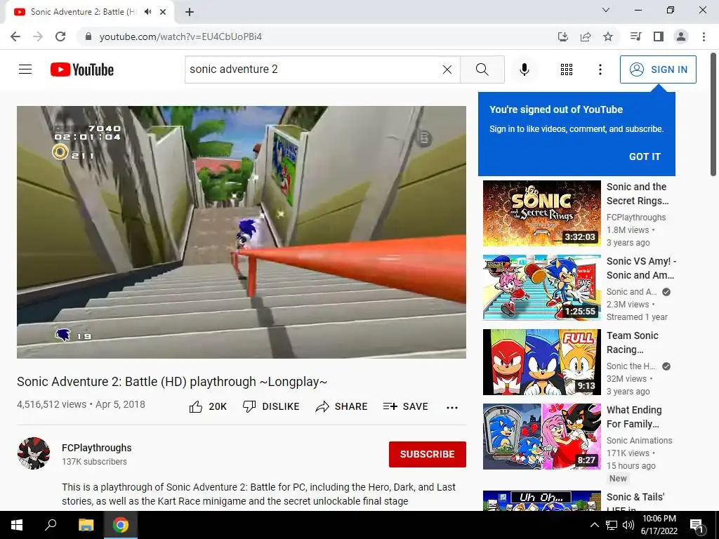The image size is (719, 539).
Task: Click the DISLIKE thumbs down button
Action: coord(271,406)
